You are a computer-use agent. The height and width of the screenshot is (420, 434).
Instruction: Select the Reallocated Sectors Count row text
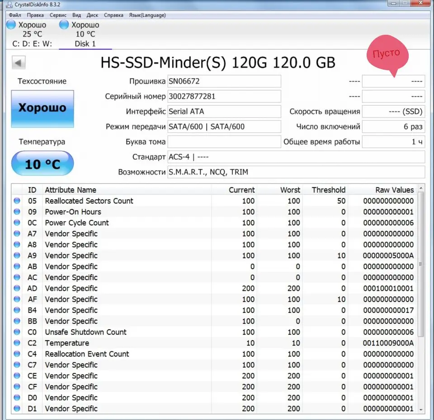(89, 201)
